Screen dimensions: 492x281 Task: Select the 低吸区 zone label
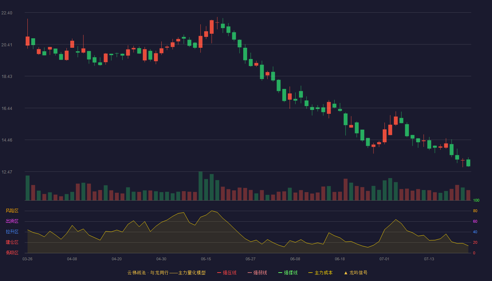point(12,253)
